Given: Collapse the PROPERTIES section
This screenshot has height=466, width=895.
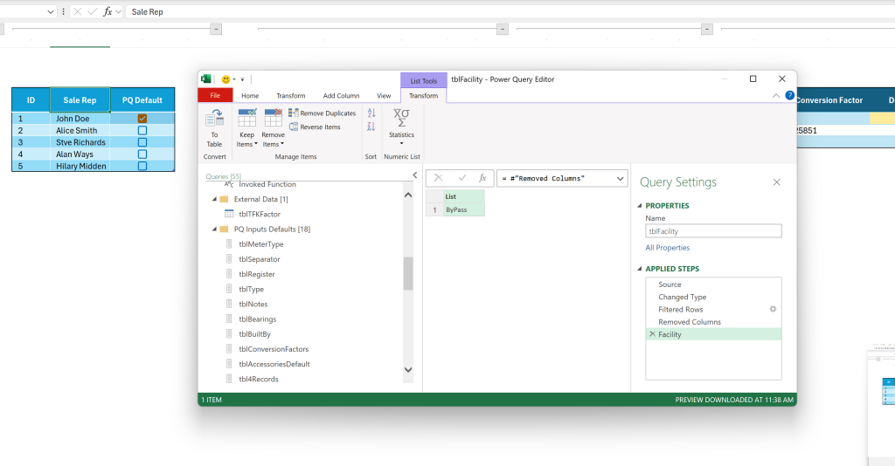Looking at the screenshot, I should (x=640, y=206).
